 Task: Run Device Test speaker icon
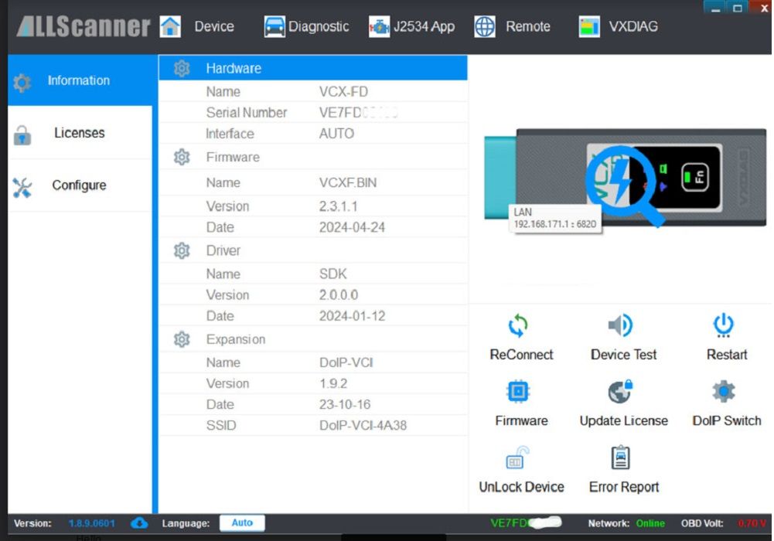tap(621, 327)
